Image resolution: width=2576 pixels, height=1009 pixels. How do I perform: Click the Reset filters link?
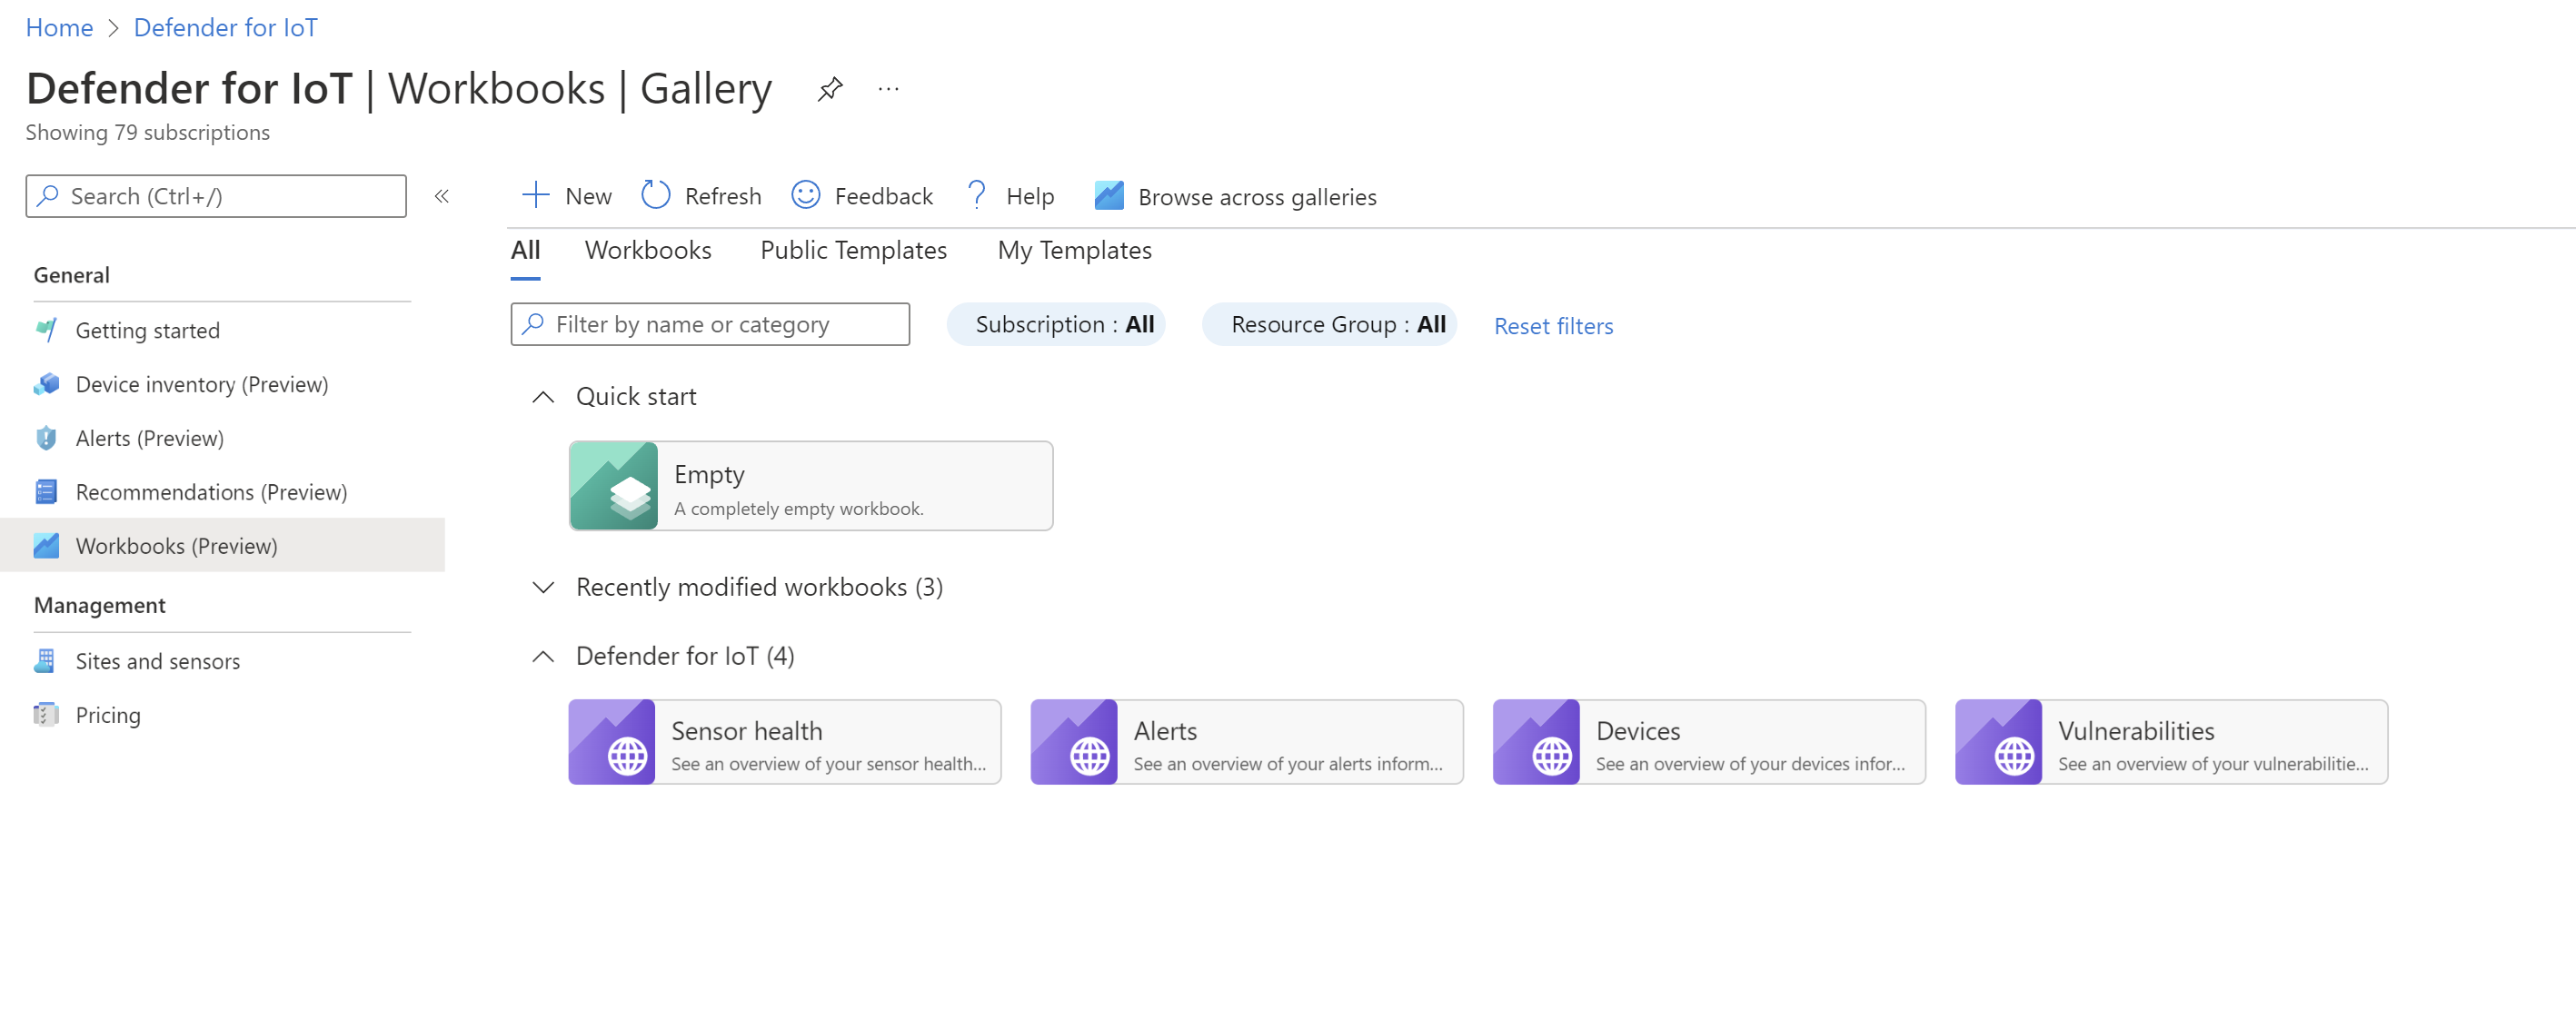tap(1553, 325)
